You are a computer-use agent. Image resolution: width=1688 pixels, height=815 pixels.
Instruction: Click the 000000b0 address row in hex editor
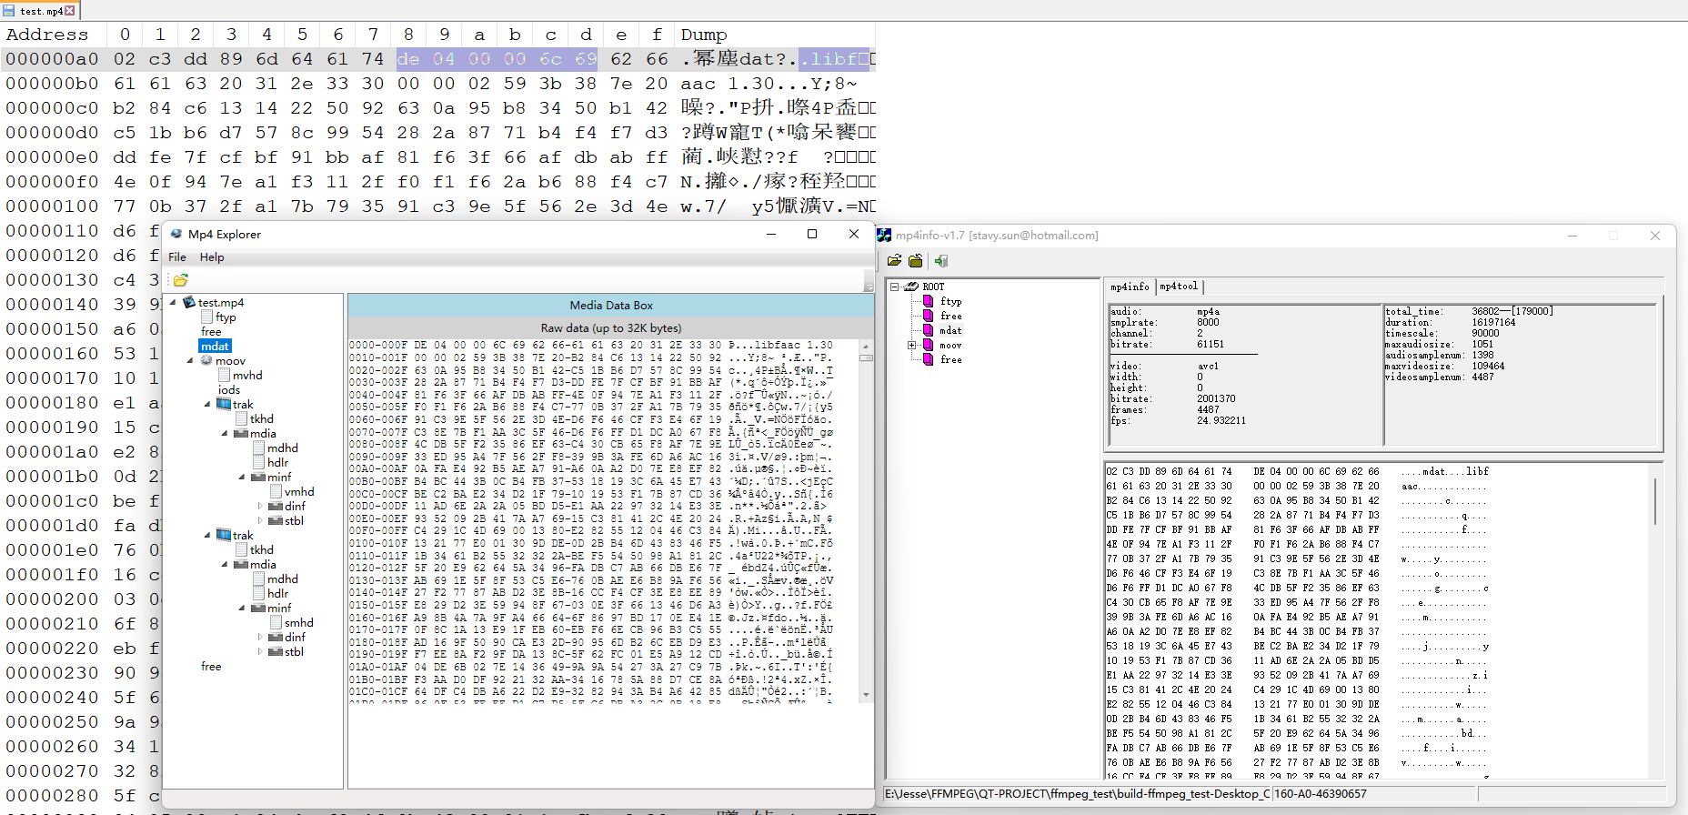click(x=53, y=84)
